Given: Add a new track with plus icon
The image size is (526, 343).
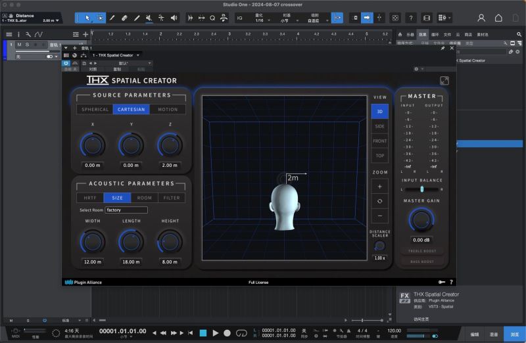Looking at the screenshot, I should click(85, 34).
